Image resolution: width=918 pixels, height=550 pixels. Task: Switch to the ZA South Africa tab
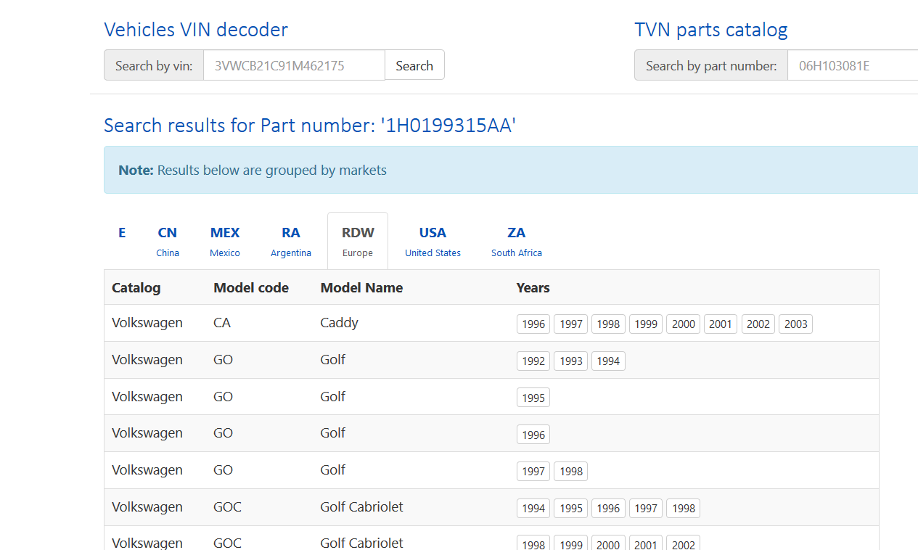517,241
